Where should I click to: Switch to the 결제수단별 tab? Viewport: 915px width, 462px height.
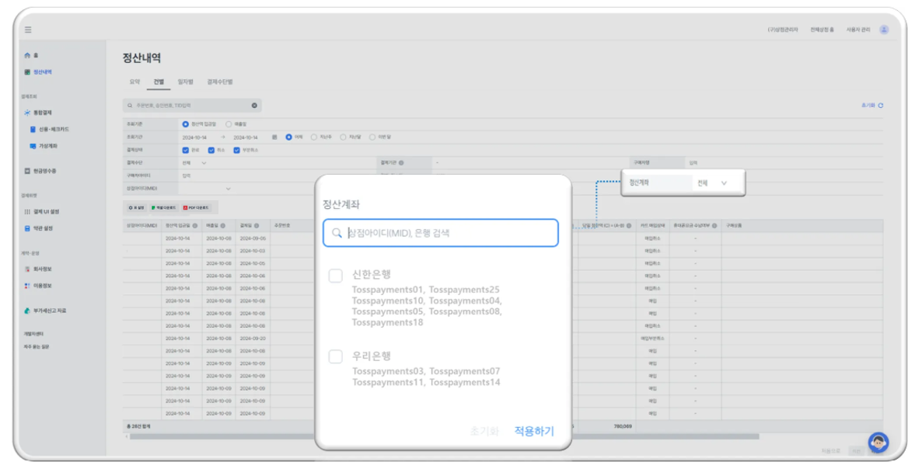[x=219, y=82]
